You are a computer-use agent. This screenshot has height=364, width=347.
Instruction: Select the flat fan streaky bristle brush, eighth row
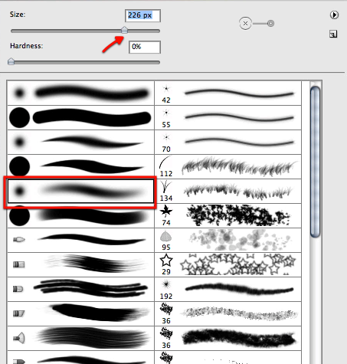(x=80, y=264)
